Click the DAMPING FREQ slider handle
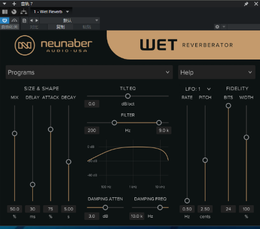 (160, 207)
